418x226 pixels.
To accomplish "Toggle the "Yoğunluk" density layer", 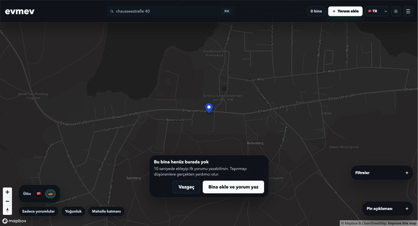I will pyautogui.click(x=73, y=211).
